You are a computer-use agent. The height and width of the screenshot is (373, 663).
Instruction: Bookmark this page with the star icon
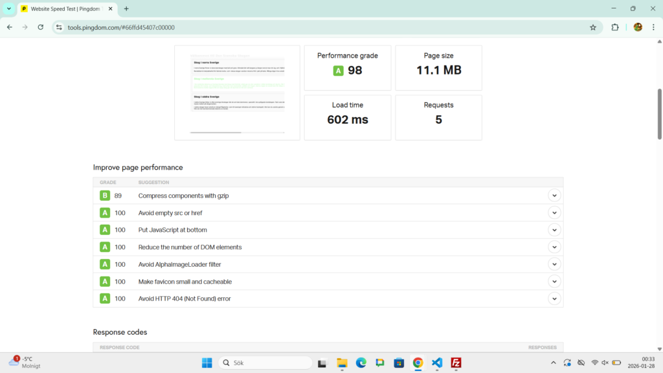point(592,27)
